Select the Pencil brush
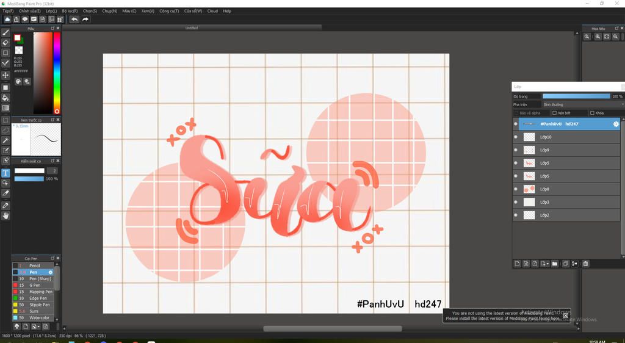Image resolution: width=625 pixels, height=343 pixels. click(33, 265)
